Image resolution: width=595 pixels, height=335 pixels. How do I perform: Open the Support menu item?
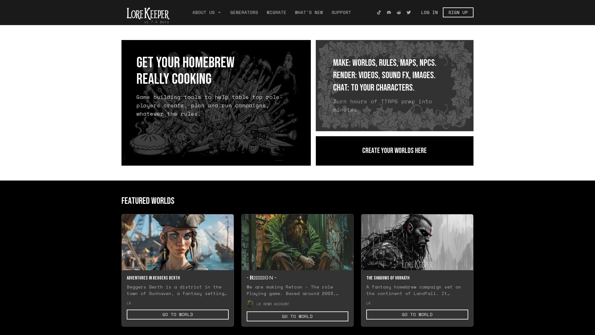341,12
